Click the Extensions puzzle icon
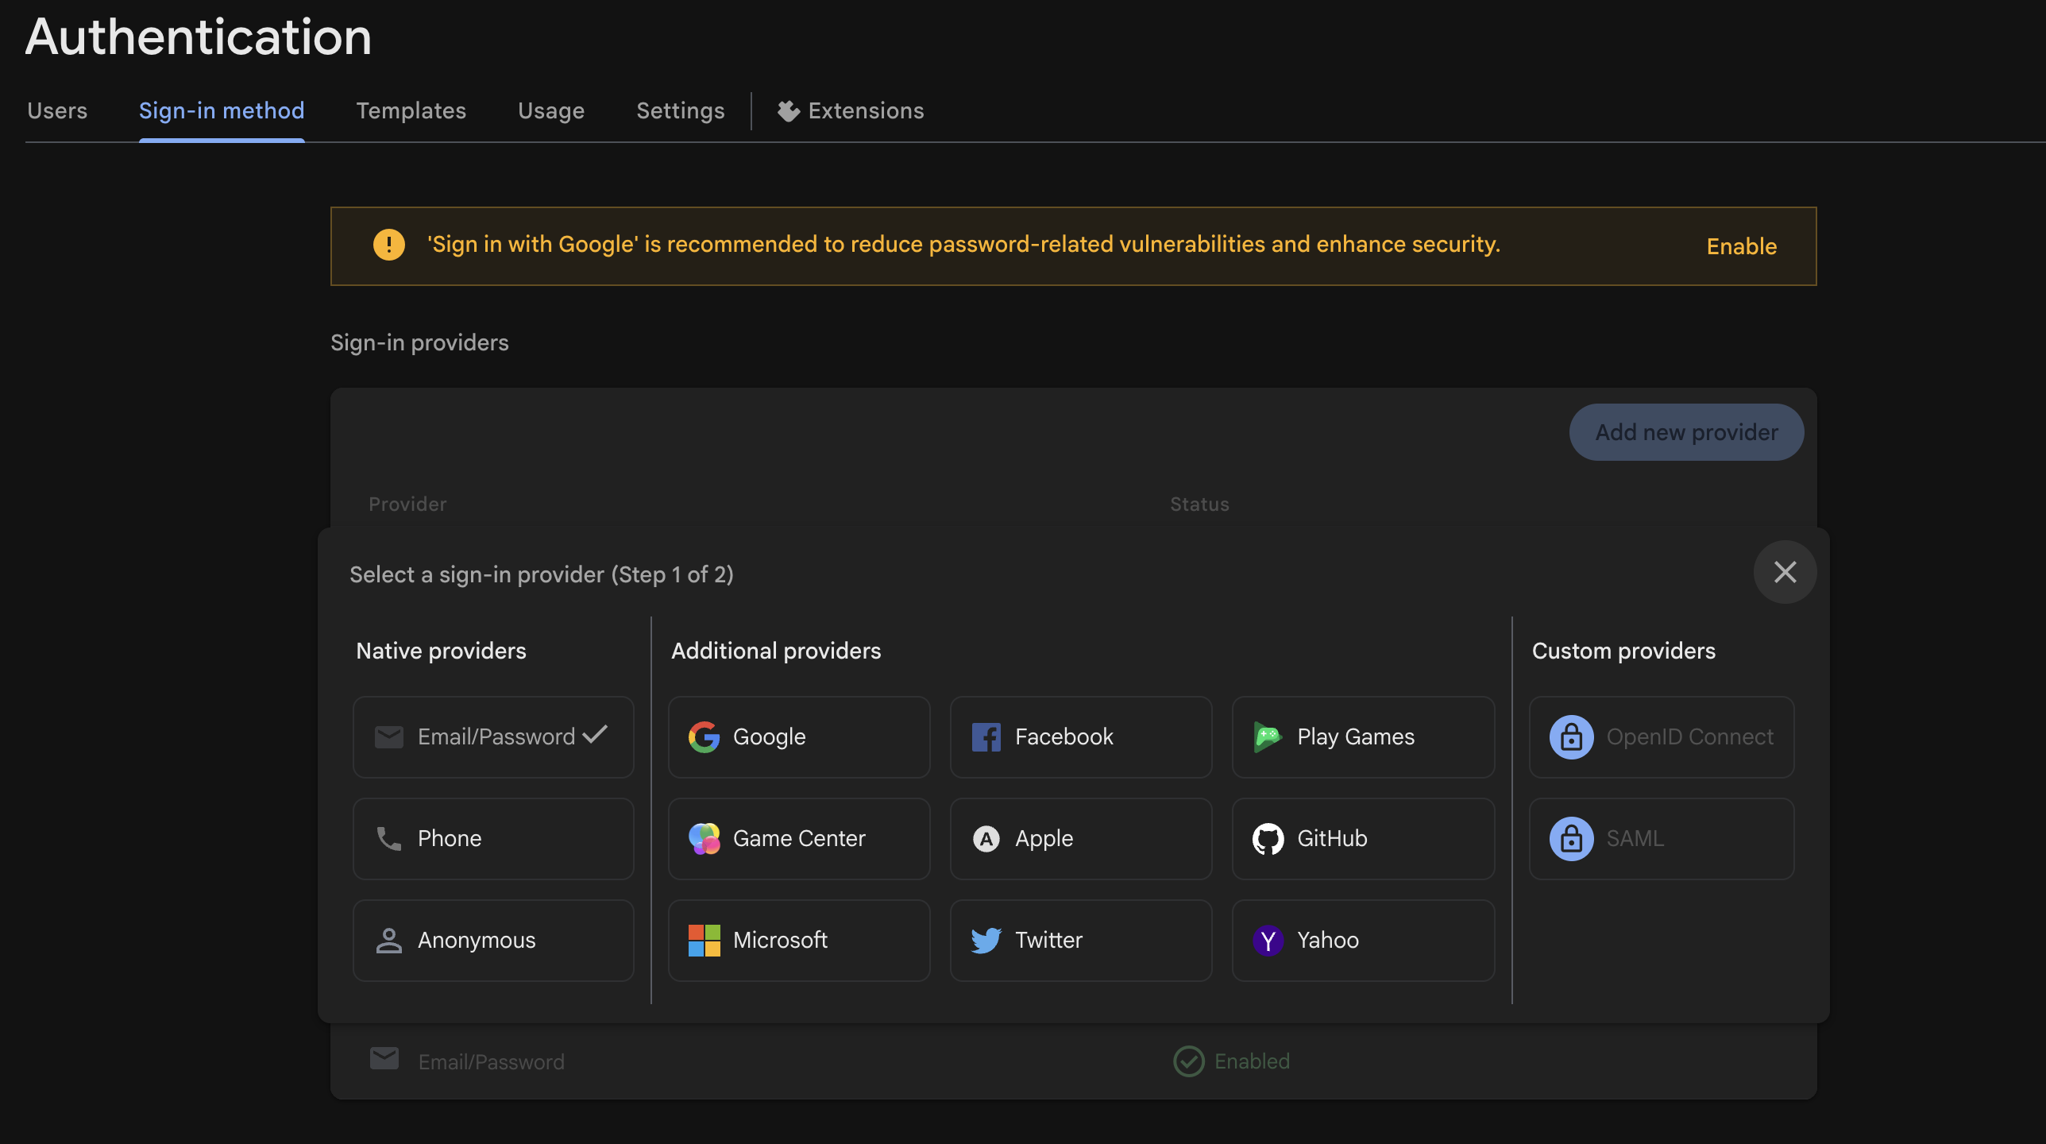Screen dimensions: 2046x1144 [x=788, y=111]
